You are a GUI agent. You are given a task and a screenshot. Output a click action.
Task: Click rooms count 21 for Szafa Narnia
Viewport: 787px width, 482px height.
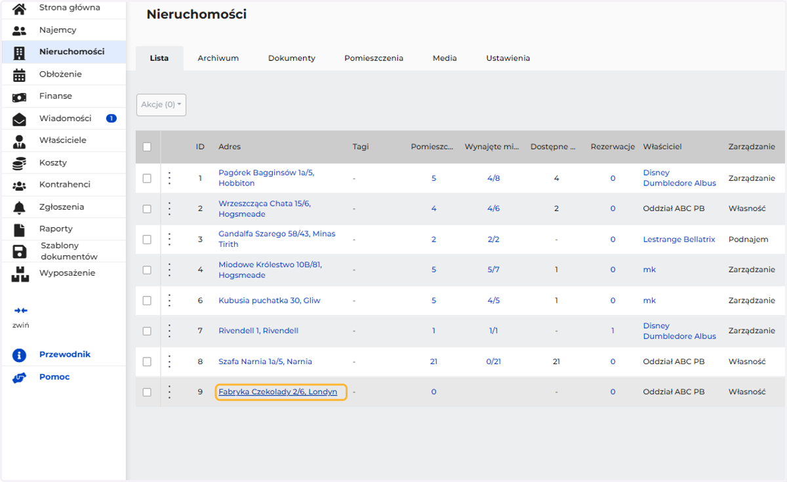point(434,361)
